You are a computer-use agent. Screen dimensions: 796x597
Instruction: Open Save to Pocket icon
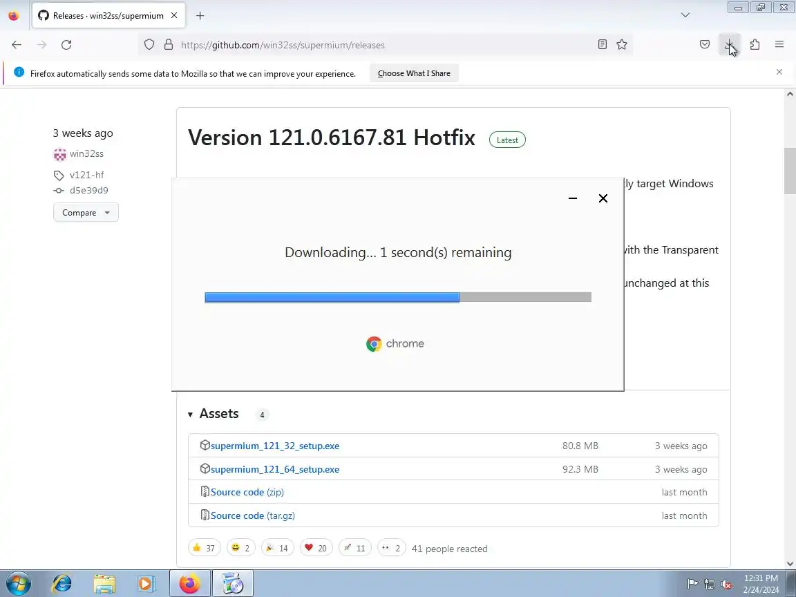pyautogui.click(x=705, y=45)
